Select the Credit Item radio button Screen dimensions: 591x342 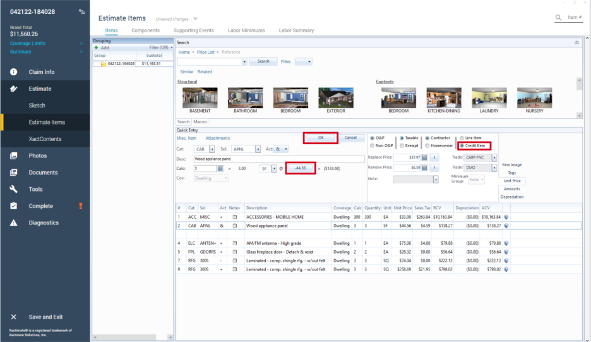coord(462,145)
